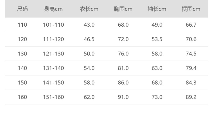213x116 pixels.
Task: Click the 身高cm column header
Action: pos(53,9)
